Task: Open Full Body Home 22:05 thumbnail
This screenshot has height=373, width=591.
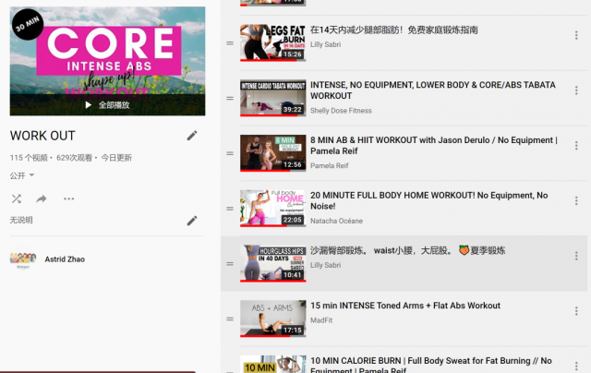Action: 273,209
